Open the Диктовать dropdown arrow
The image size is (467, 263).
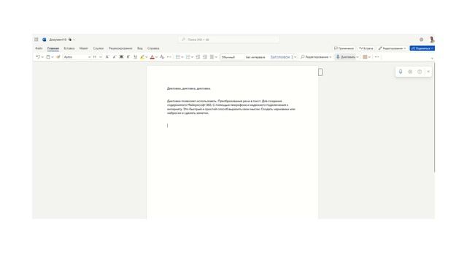click(358, 57)
